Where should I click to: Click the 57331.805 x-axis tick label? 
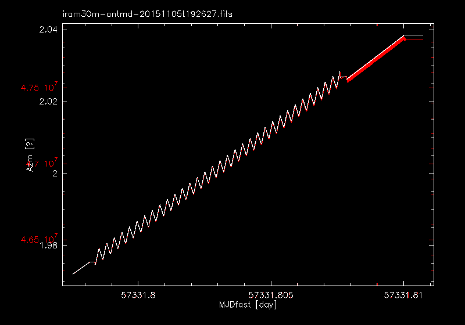[271, 295]
